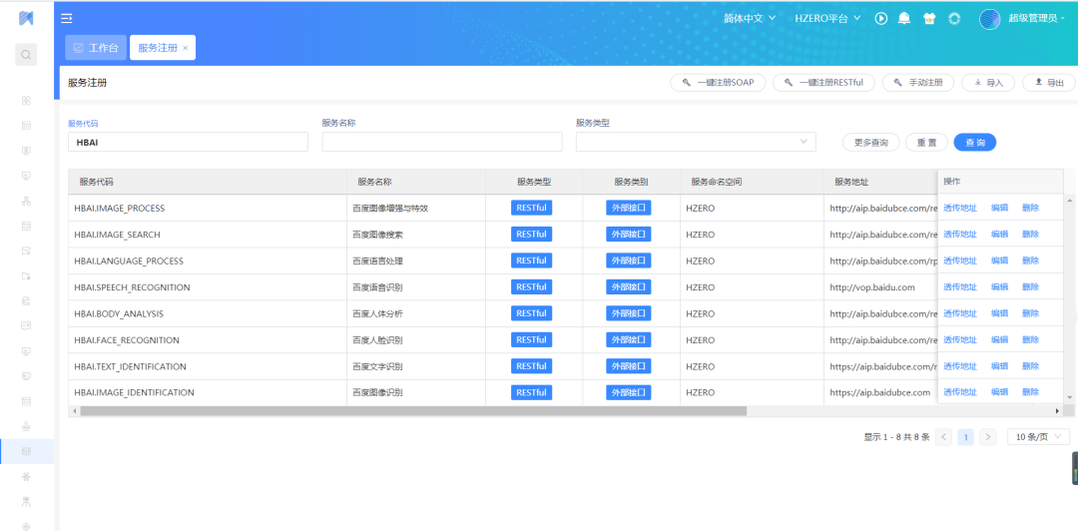Focus the 服务名称 input field
Screen dimensions: 1078x531
438,142
